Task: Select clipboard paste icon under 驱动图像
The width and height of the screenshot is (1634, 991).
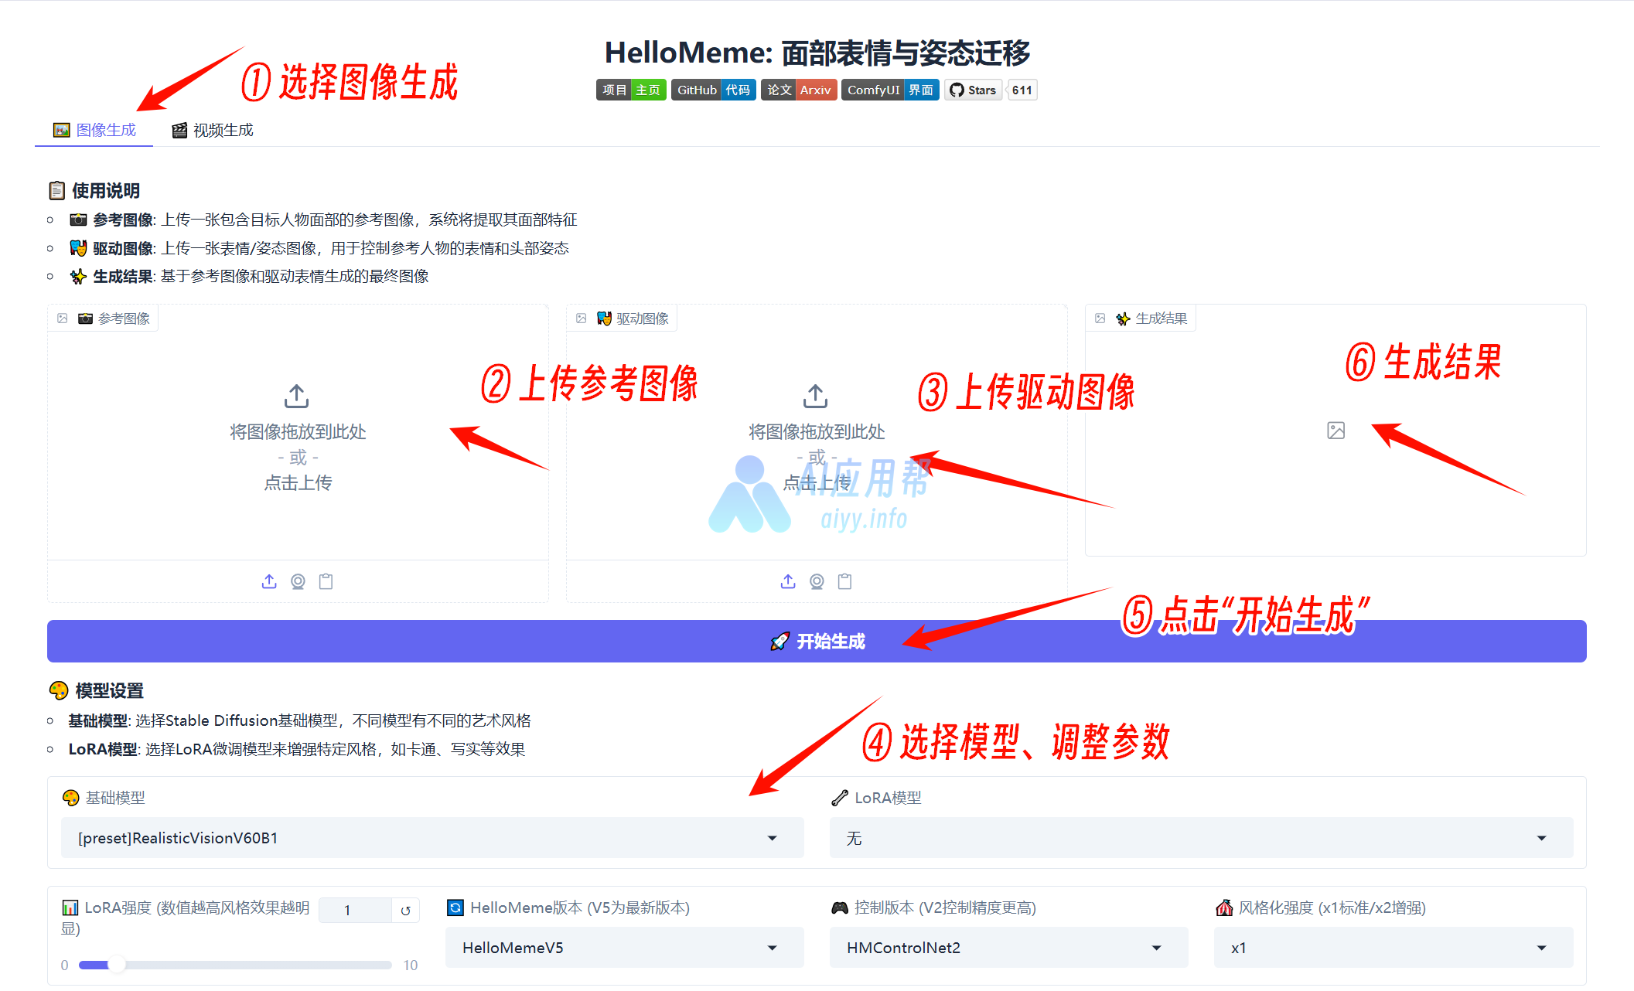Action: [x=845, y=581]
